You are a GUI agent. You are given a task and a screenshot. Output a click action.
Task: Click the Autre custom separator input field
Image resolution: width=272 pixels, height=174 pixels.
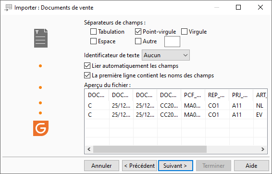(x=172, y=42)
